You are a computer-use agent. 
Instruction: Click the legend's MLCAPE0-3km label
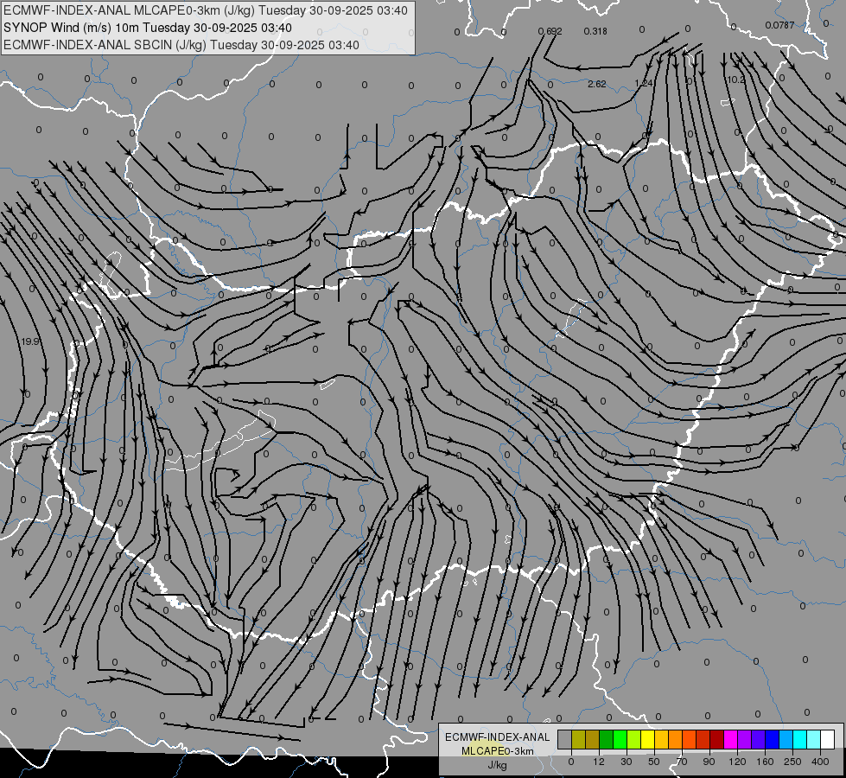click(498, 751)
